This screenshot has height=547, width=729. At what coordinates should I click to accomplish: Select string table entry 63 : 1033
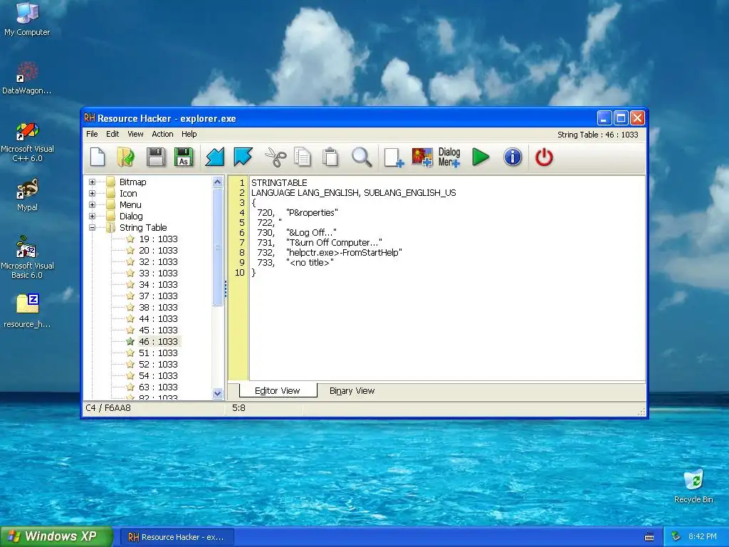(158, 387)
